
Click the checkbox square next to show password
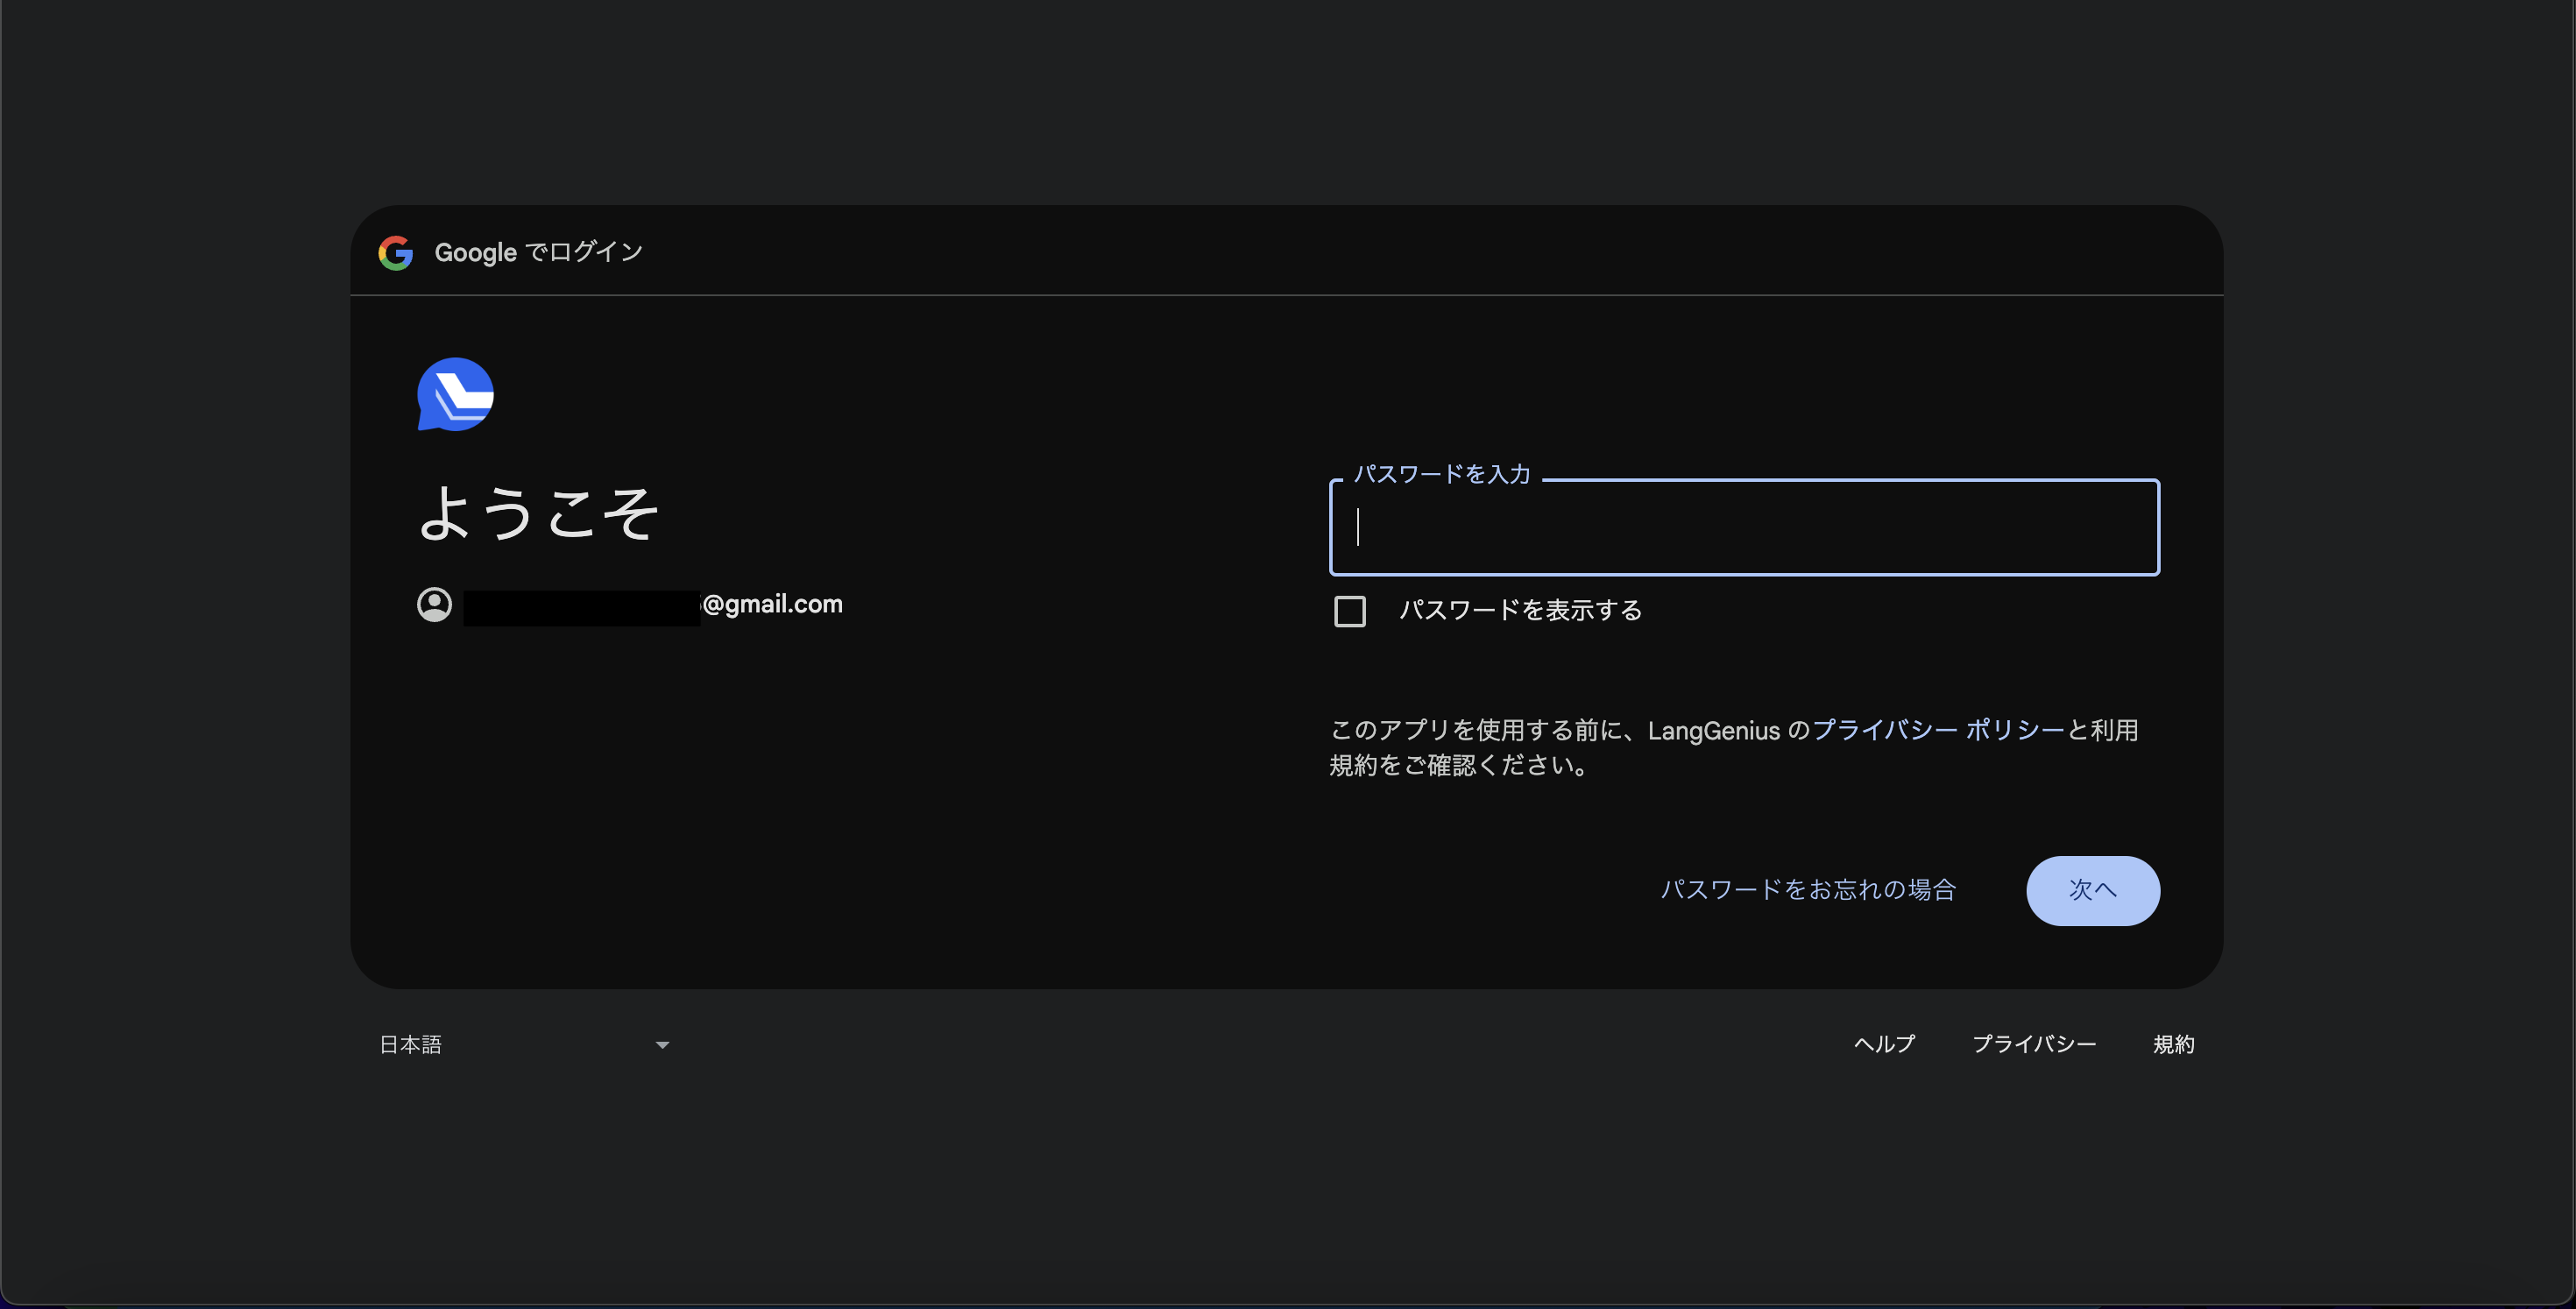(x=1349, y=611)
